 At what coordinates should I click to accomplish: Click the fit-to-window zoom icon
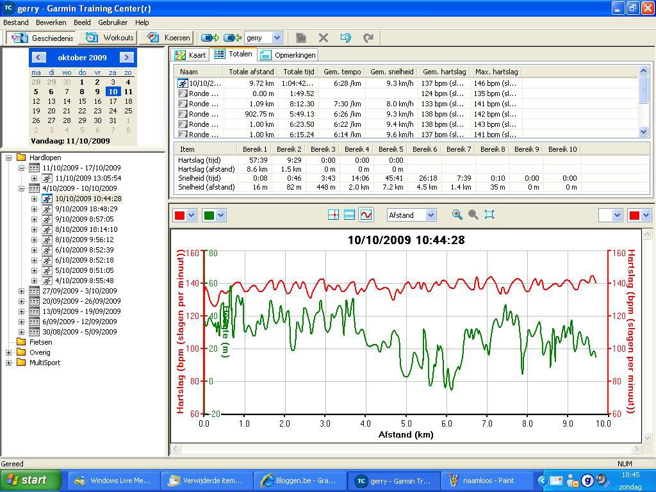point(489,215)
